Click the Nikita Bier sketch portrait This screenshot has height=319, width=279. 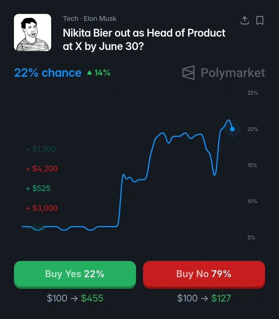click(x=33, y=33)
